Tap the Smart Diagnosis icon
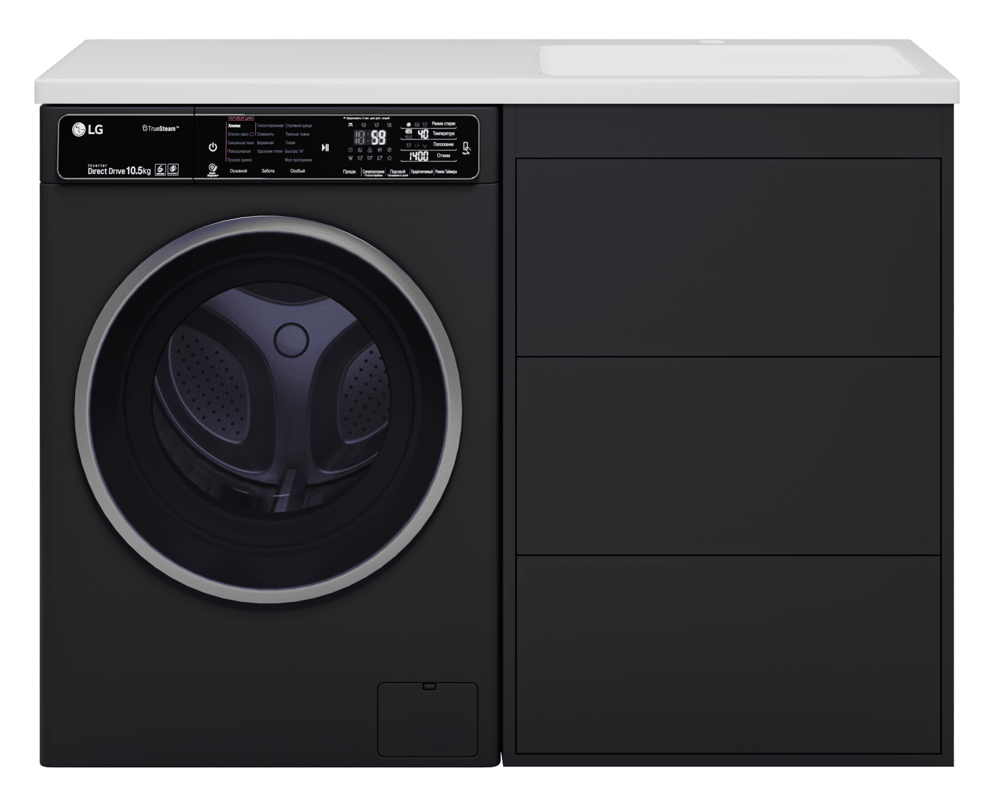Image resolution: width=994 pixels, height=807 pixels. (212, 169)
